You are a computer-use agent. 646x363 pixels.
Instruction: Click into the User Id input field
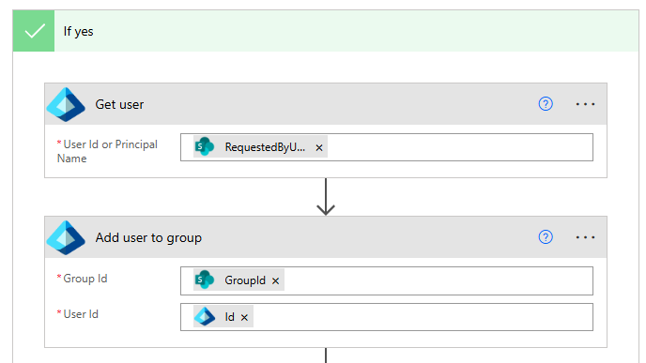[x=387, y=317]
